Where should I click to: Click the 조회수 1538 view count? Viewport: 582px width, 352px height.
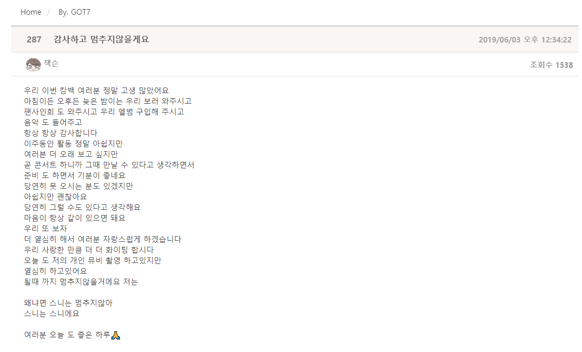click(x=551, y=65)
